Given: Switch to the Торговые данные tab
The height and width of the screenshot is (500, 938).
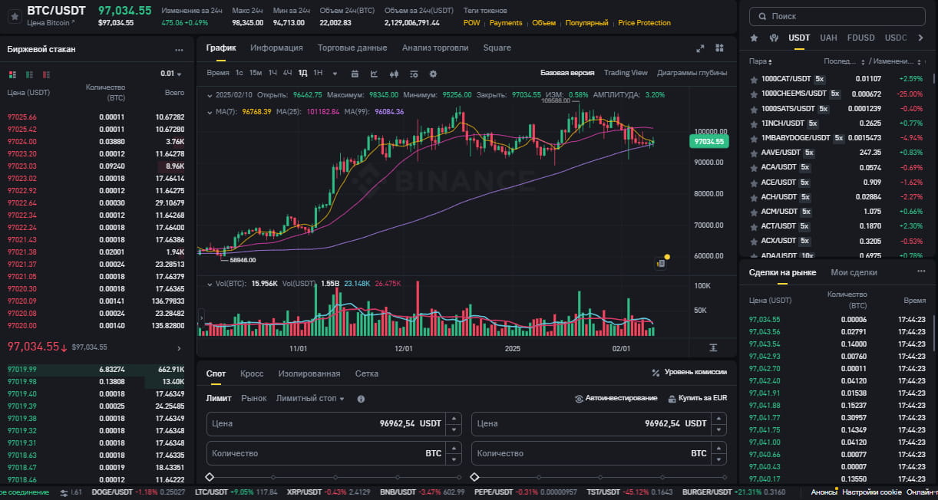Looking at the screenshot, I should [352, 48].
